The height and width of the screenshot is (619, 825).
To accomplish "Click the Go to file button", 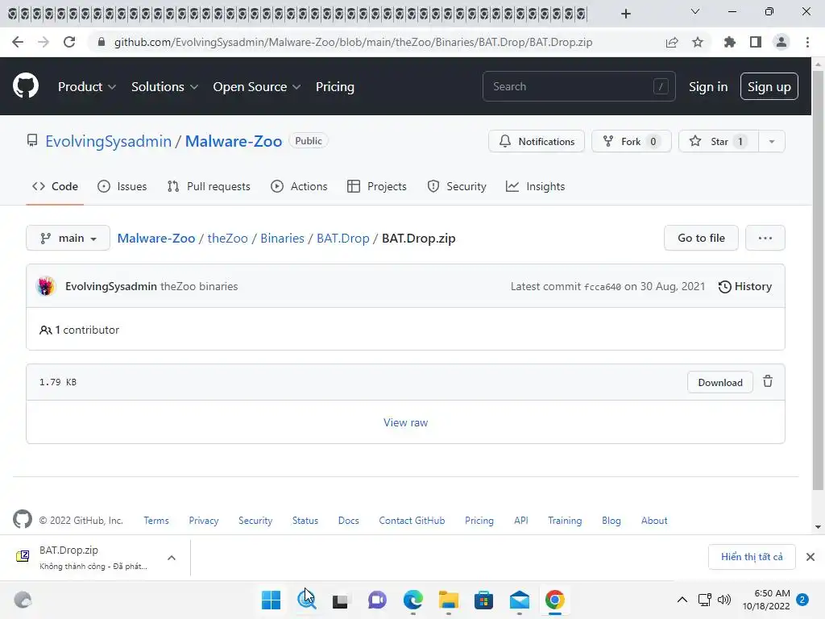I will pos(701,238).
